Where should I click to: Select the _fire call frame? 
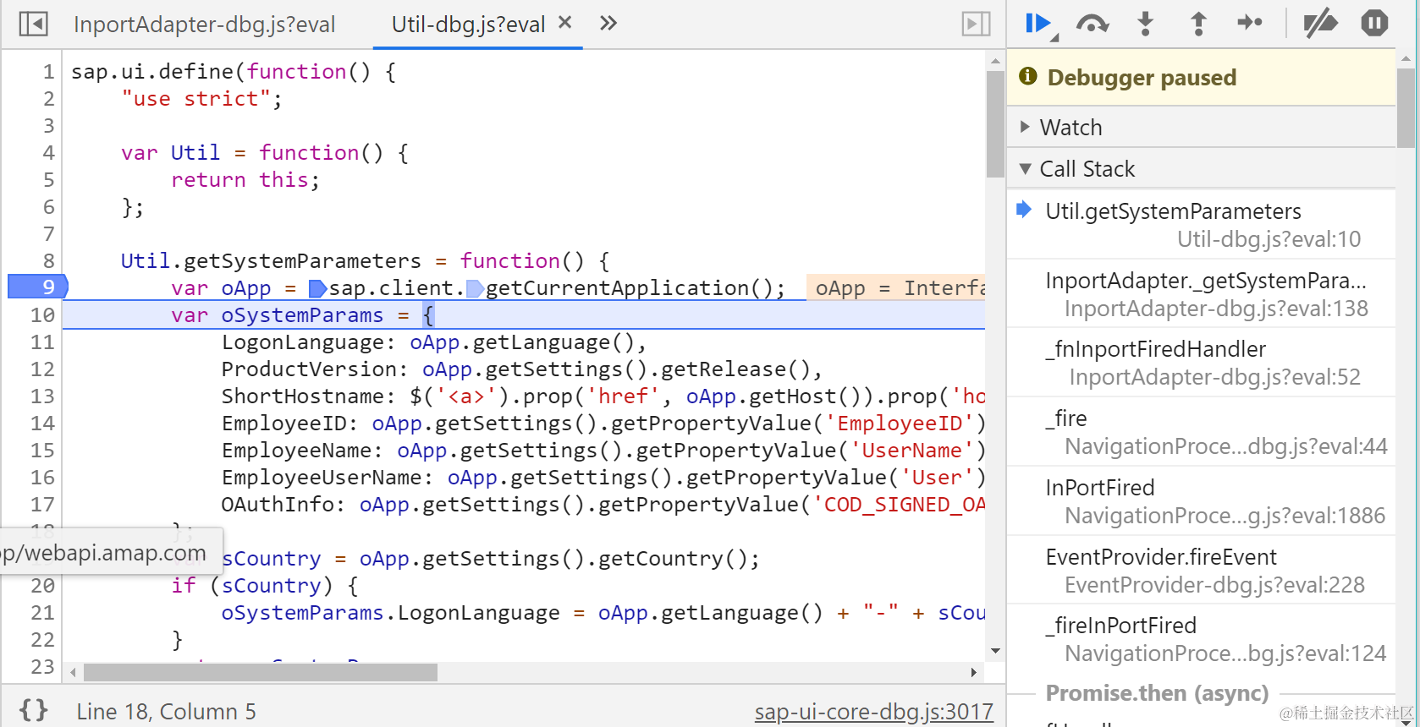(x=1202, y=432)
